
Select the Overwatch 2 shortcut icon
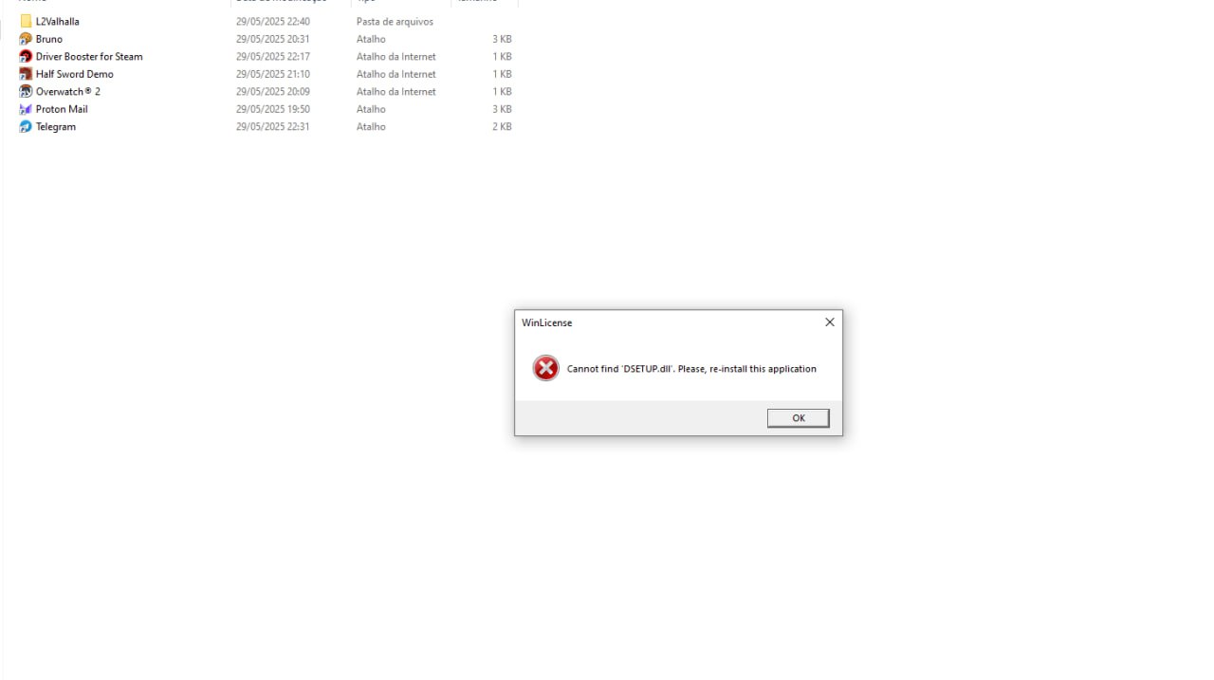pyautogui.click(x=26, y=91)
